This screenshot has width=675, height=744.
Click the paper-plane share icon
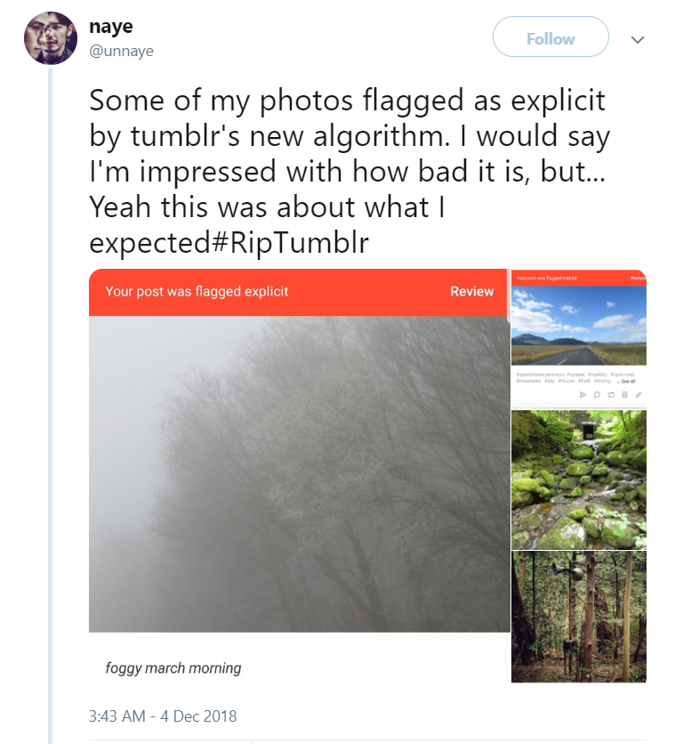(583, 394)
